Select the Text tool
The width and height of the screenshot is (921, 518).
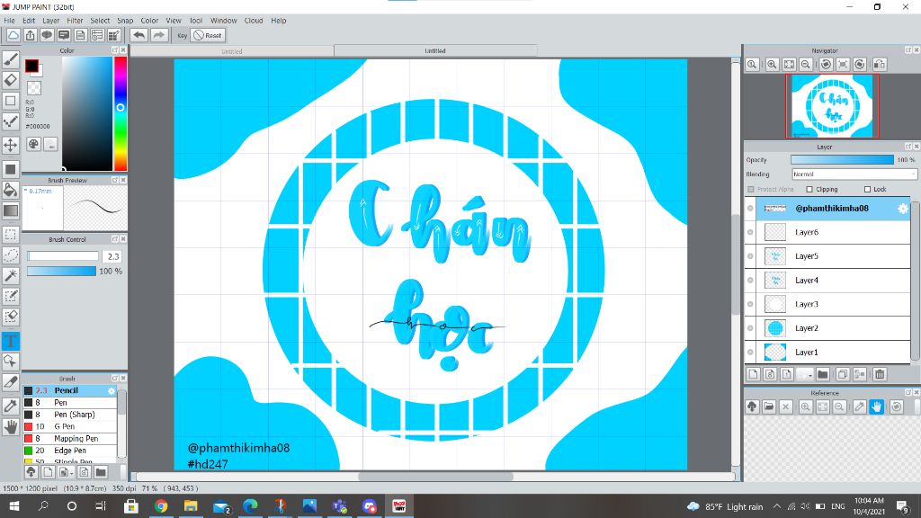(x=11, y=341)
